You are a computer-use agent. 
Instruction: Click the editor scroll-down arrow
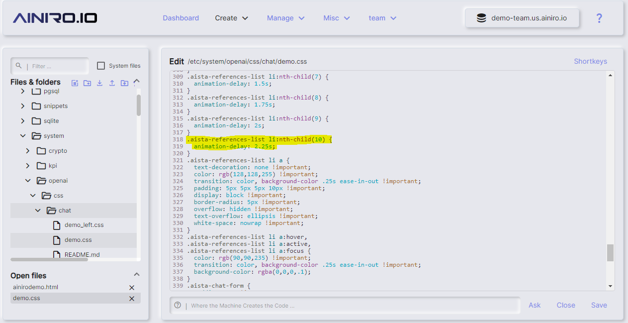click(611, 286)
